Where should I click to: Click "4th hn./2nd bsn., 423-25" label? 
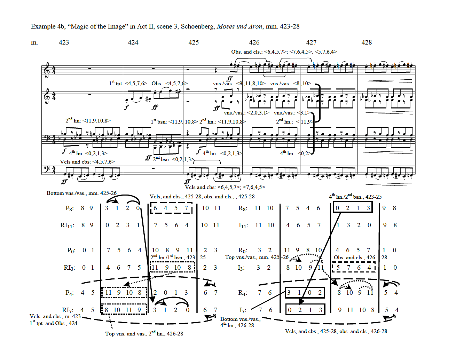tap(355, 197)
